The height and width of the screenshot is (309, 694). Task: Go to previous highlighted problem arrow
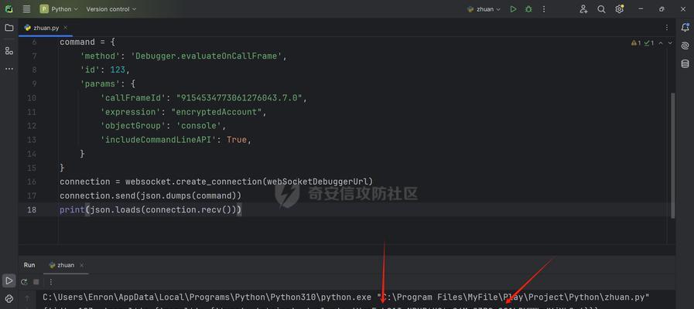tap(661, 43)
